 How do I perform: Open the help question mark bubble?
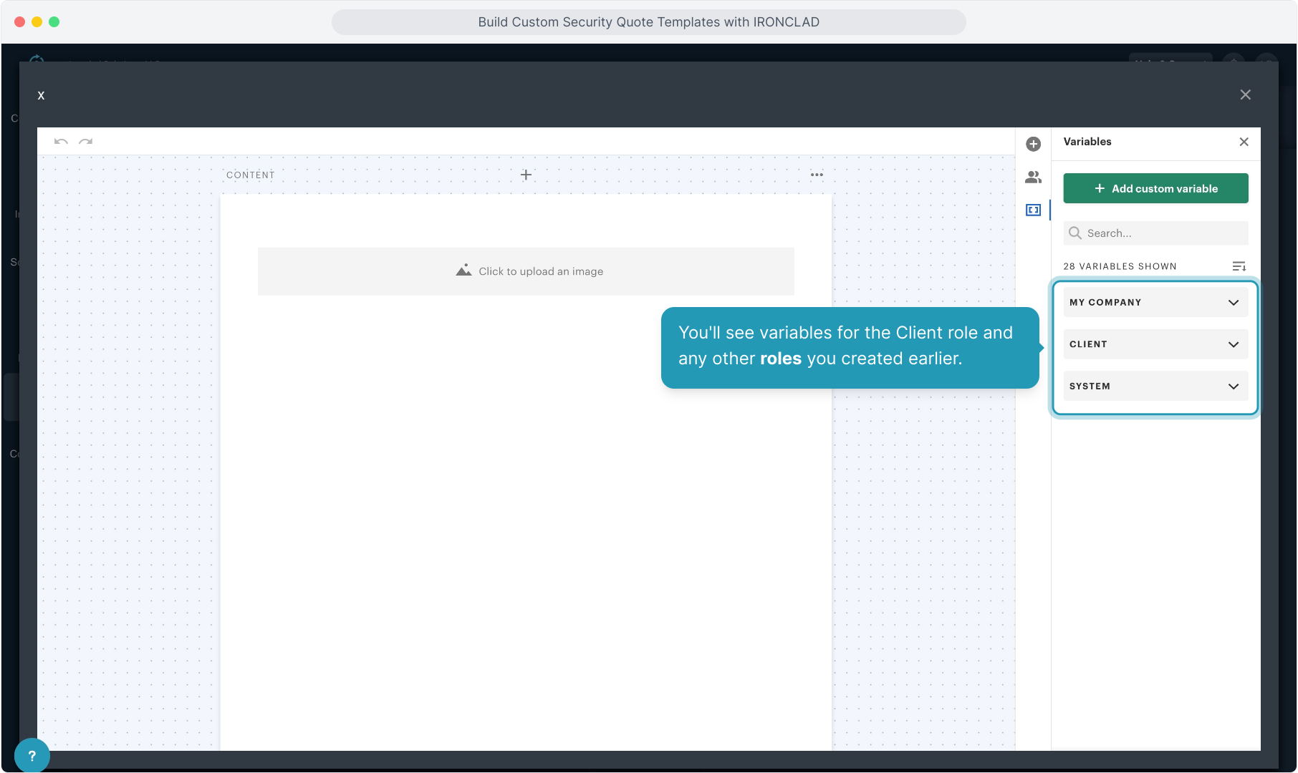(x=32, y=755)
